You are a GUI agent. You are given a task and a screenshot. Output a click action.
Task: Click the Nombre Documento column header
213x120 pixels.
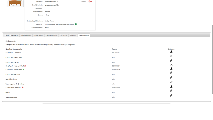click(x=14, y=49)
